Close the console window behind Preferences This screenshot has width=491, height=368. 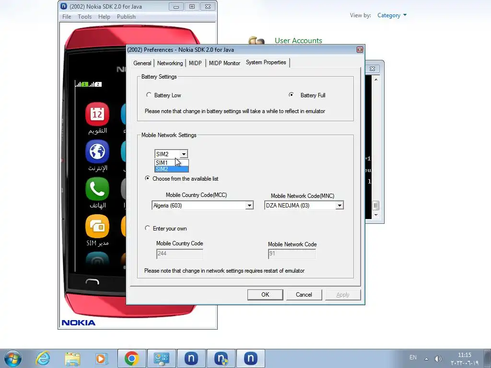pyautogui.click(x=372, y=69)
